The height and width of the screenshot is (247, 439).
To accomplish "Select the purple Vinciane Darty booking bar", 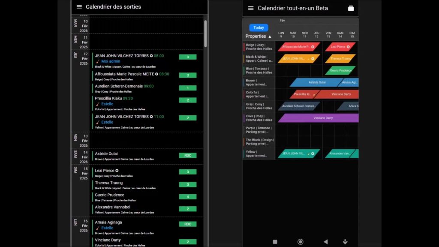I will pyautogui.click(x=318, y=118).
